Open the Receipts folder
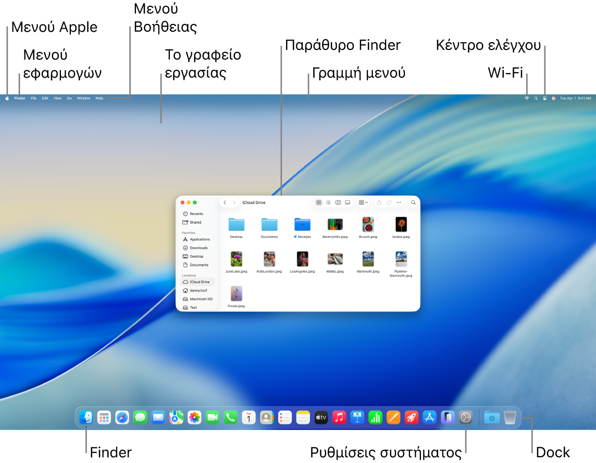This screenshot has height=463, width=596. (x=302, y=225)
